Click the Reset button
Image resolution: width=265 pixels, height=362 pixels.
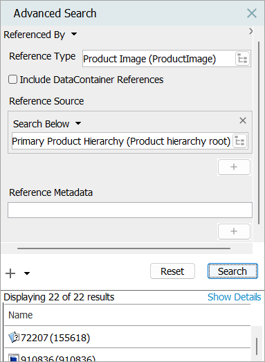click(172, 271)
